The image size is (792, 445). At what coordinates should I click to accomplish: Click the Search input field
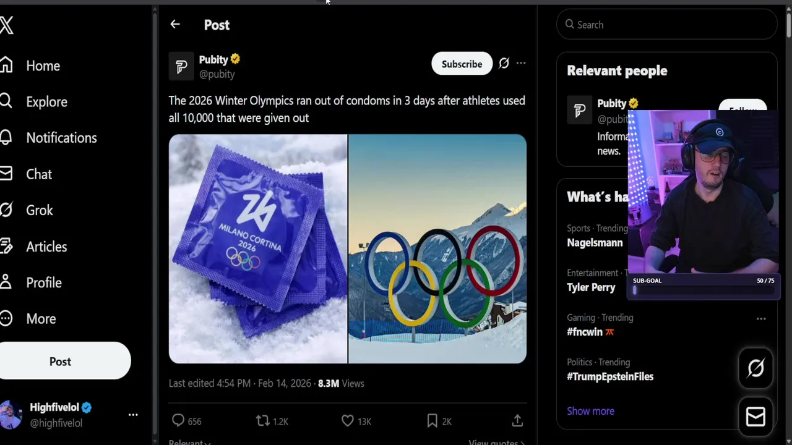(x=667, y=25)
